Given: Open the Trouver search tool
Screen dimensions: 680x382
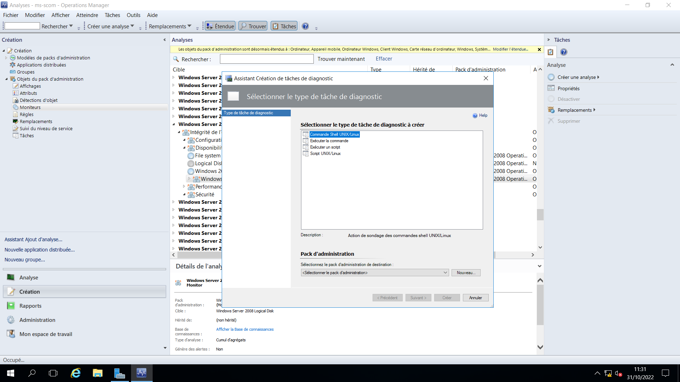Looking at the screenshot, I should (253, 25).
